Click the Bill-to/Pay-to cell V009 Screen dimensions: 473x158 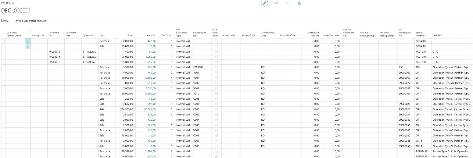pos(196,88)
